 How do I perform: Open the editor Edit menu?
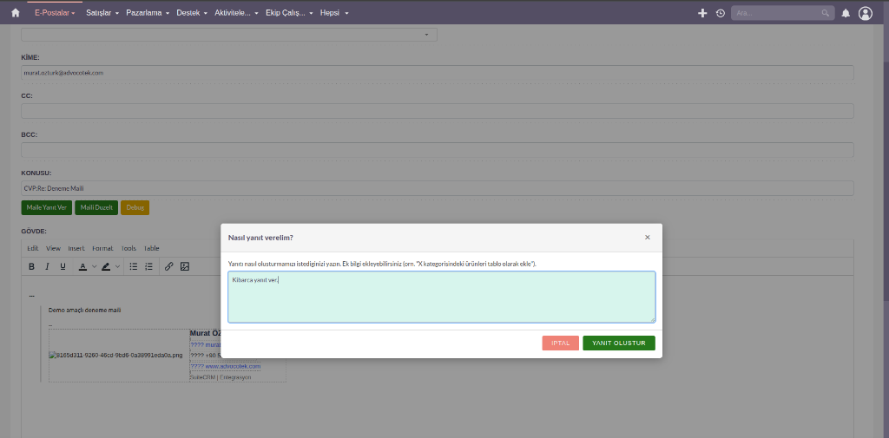33,248
